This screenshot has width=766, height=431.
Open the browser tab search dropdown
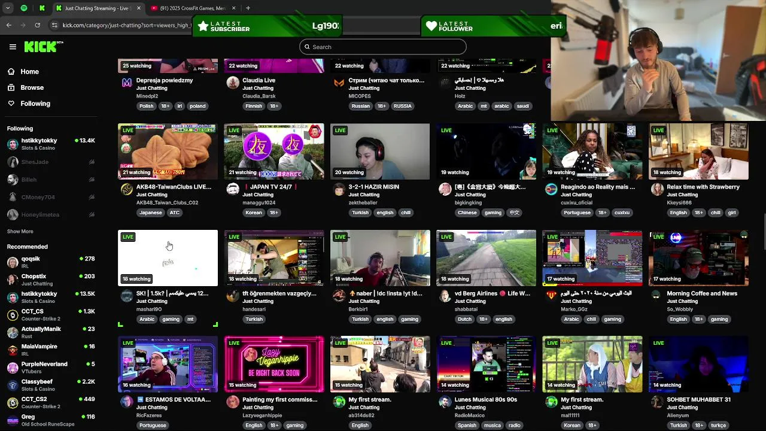[8, 8]
